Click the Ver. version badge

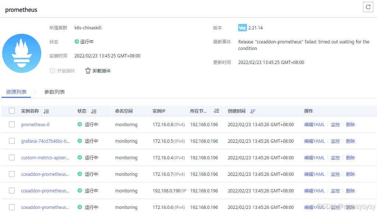[242, 28]
